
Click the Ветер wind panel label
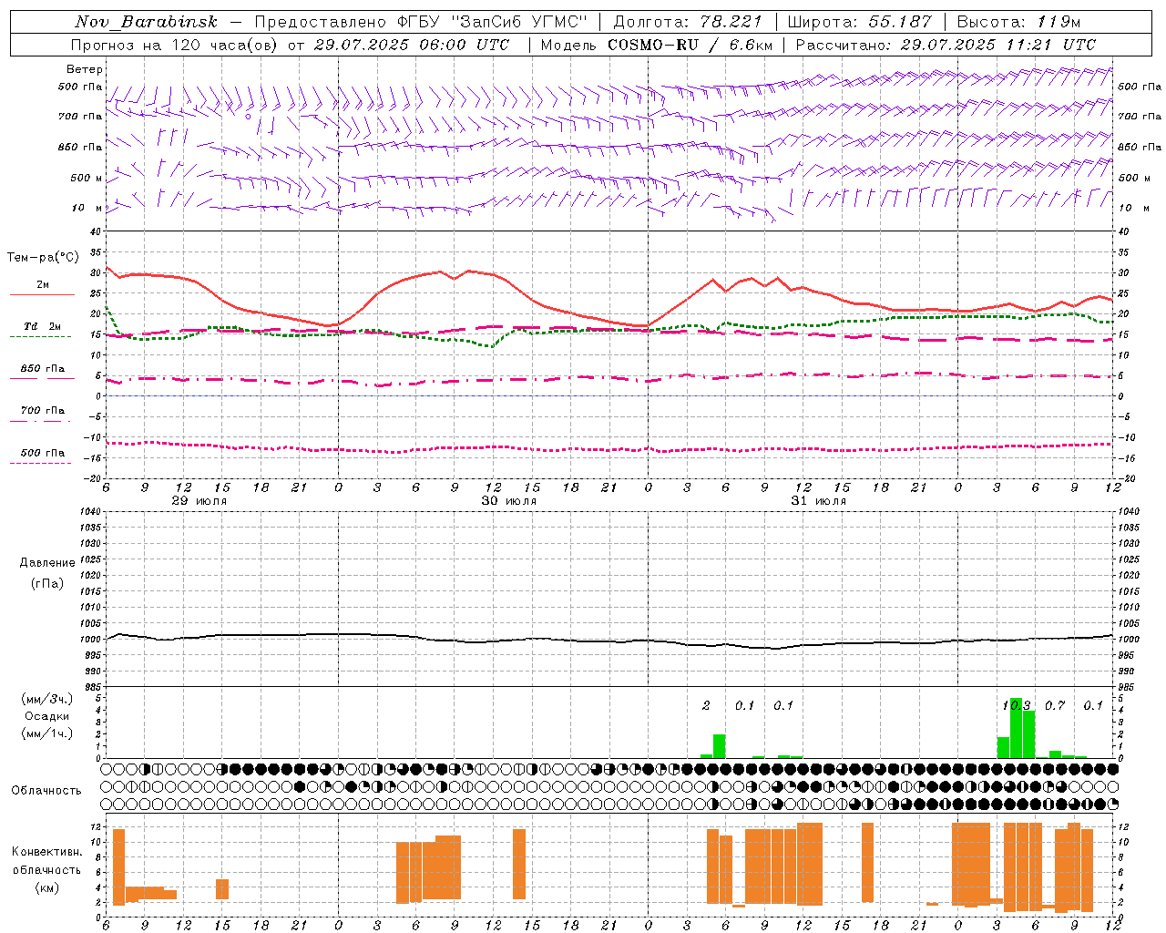[x=85, y=69]
